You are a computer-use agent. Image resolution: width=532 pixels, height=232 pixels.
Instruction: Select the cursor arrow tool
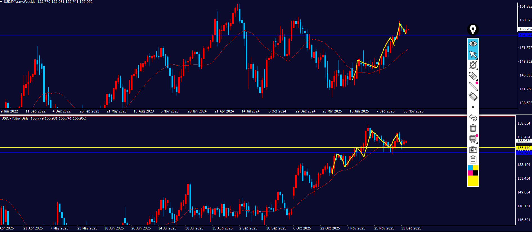[473, 54]
